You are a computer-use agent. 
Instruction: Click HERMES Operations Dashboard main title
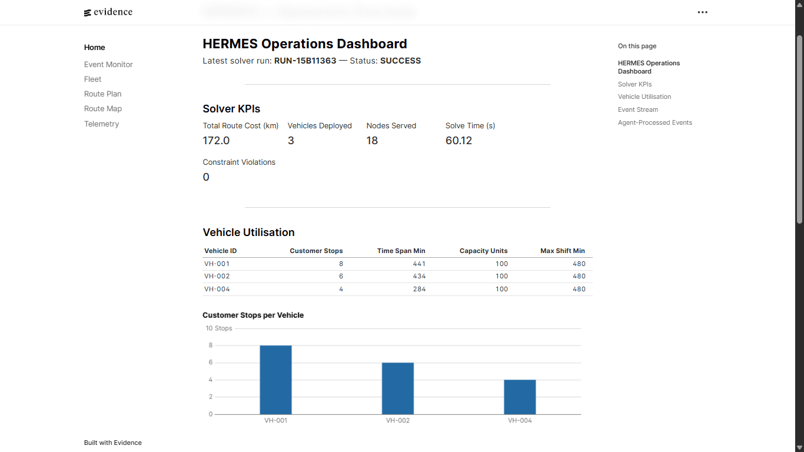point(305,44)
